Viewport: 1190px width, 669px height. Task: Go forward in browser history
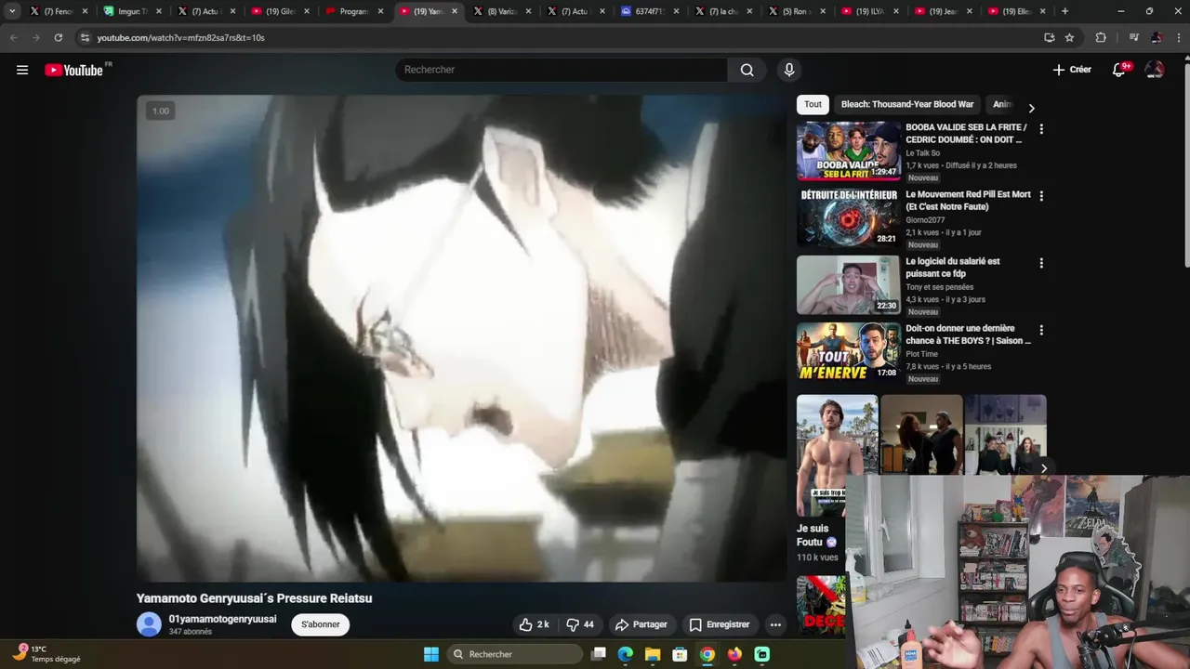35,37
